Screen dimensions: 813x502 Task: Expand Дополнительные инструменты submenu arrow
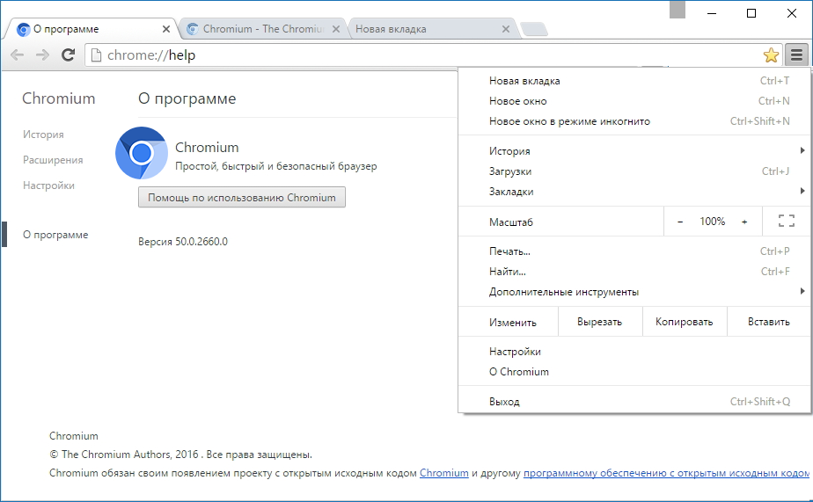click(x=802, y=291)
